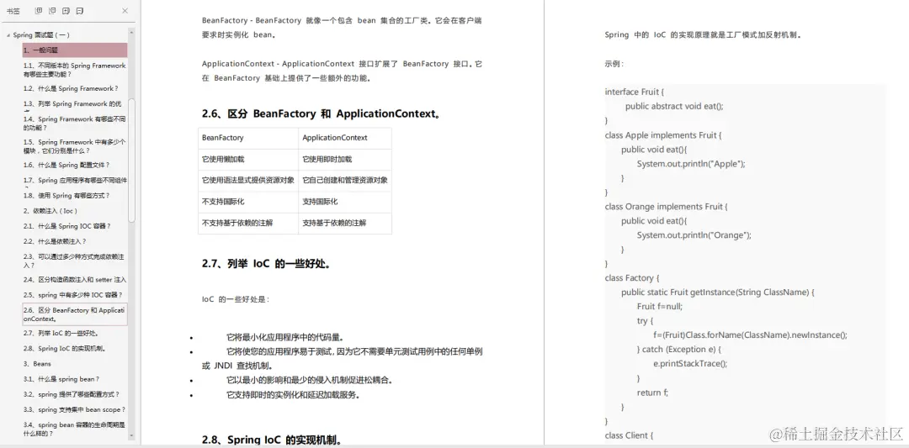Click table cell 不支持基于依赖的注解
Image resolution: width=909 pixels, height=448 pixels.
pos(248,223)
